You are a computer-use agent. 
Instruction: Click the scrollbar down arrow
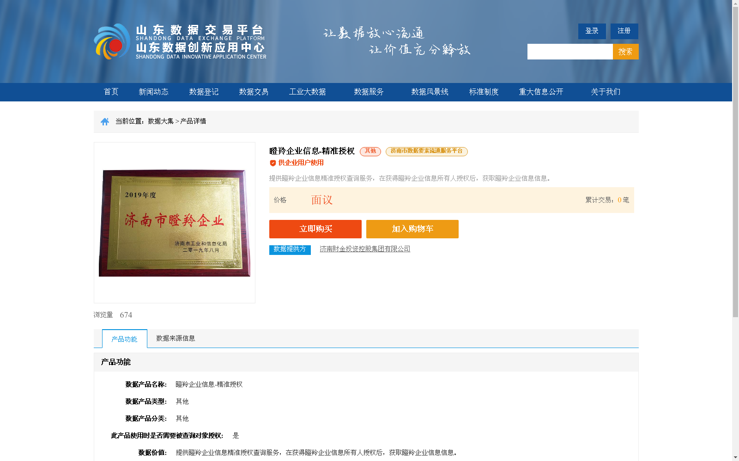[735, 457]
